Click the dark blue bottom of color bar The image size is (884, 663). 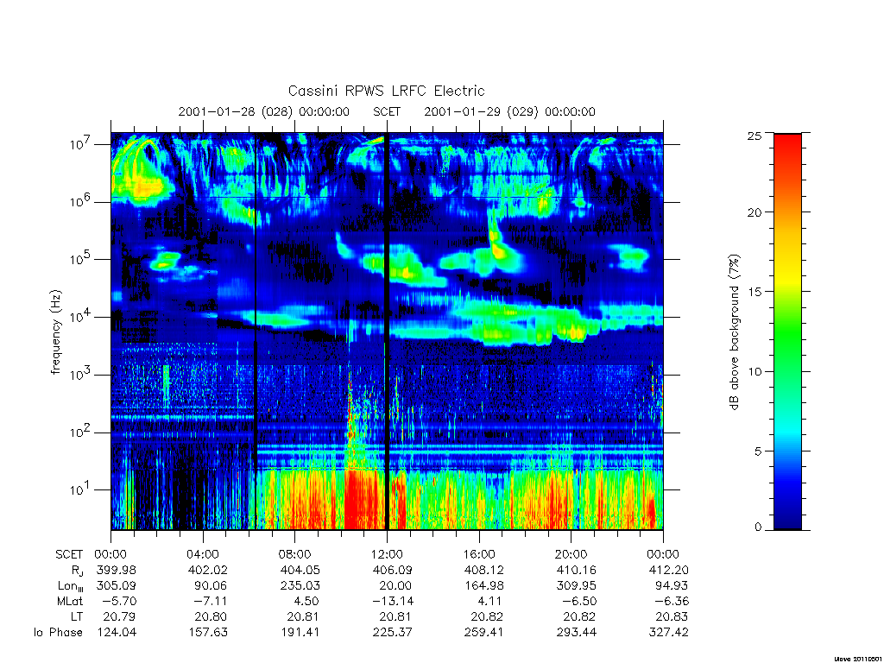click(787, 516)
